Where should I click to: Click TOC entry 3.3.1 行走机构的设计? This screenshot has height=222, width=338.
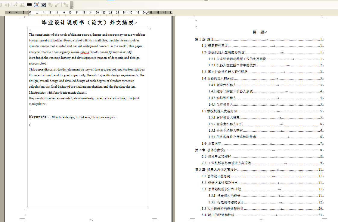pyautogui.click(x=265, y=196)
